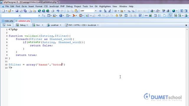Click the phpDesigner application icon in menu bar
This screenshot has height=106, width=189.
click(3, 6)
